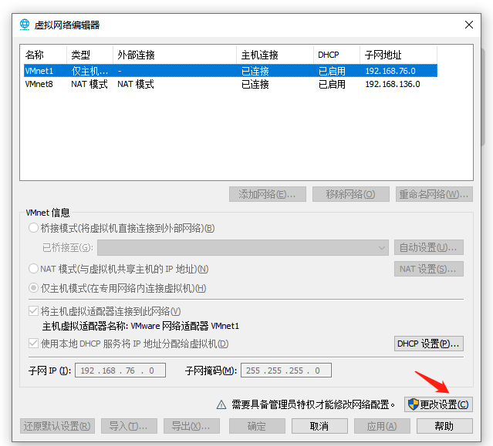Select the bridged mode radio button
Viewport: 493px width, 446px height.
(33, 228)
